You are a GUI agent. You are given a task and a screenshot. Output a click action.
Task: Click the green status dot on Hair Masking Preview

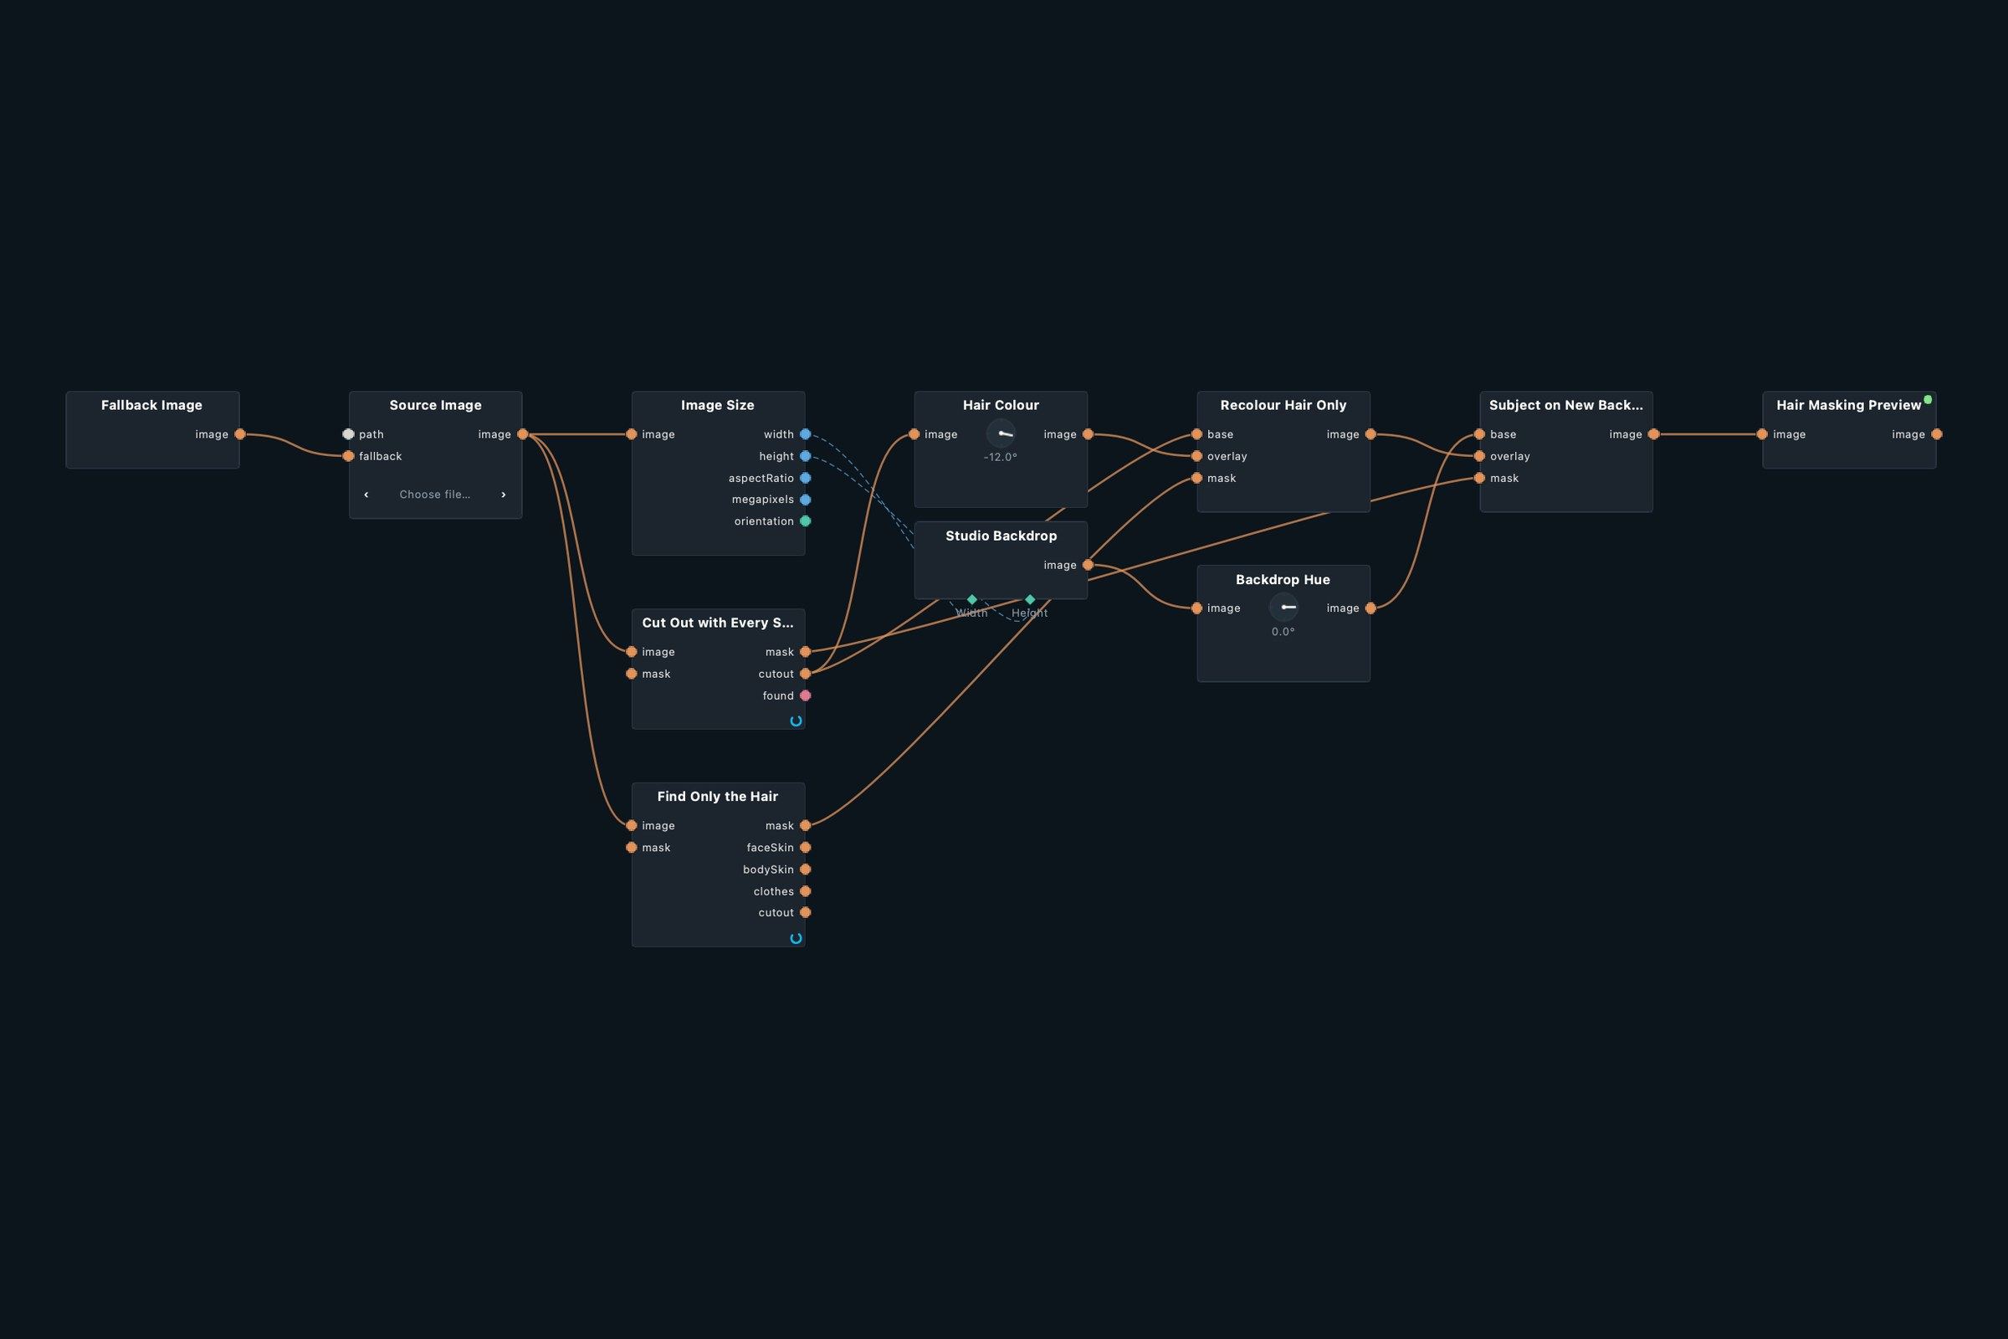[1928, 400]
